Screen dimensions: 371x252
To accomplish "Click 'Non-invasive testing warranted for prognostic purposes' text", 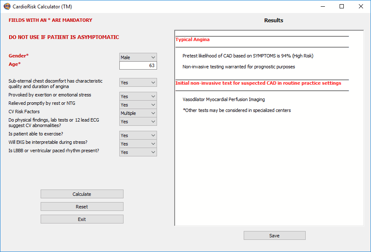I will [x=239, y=67].
